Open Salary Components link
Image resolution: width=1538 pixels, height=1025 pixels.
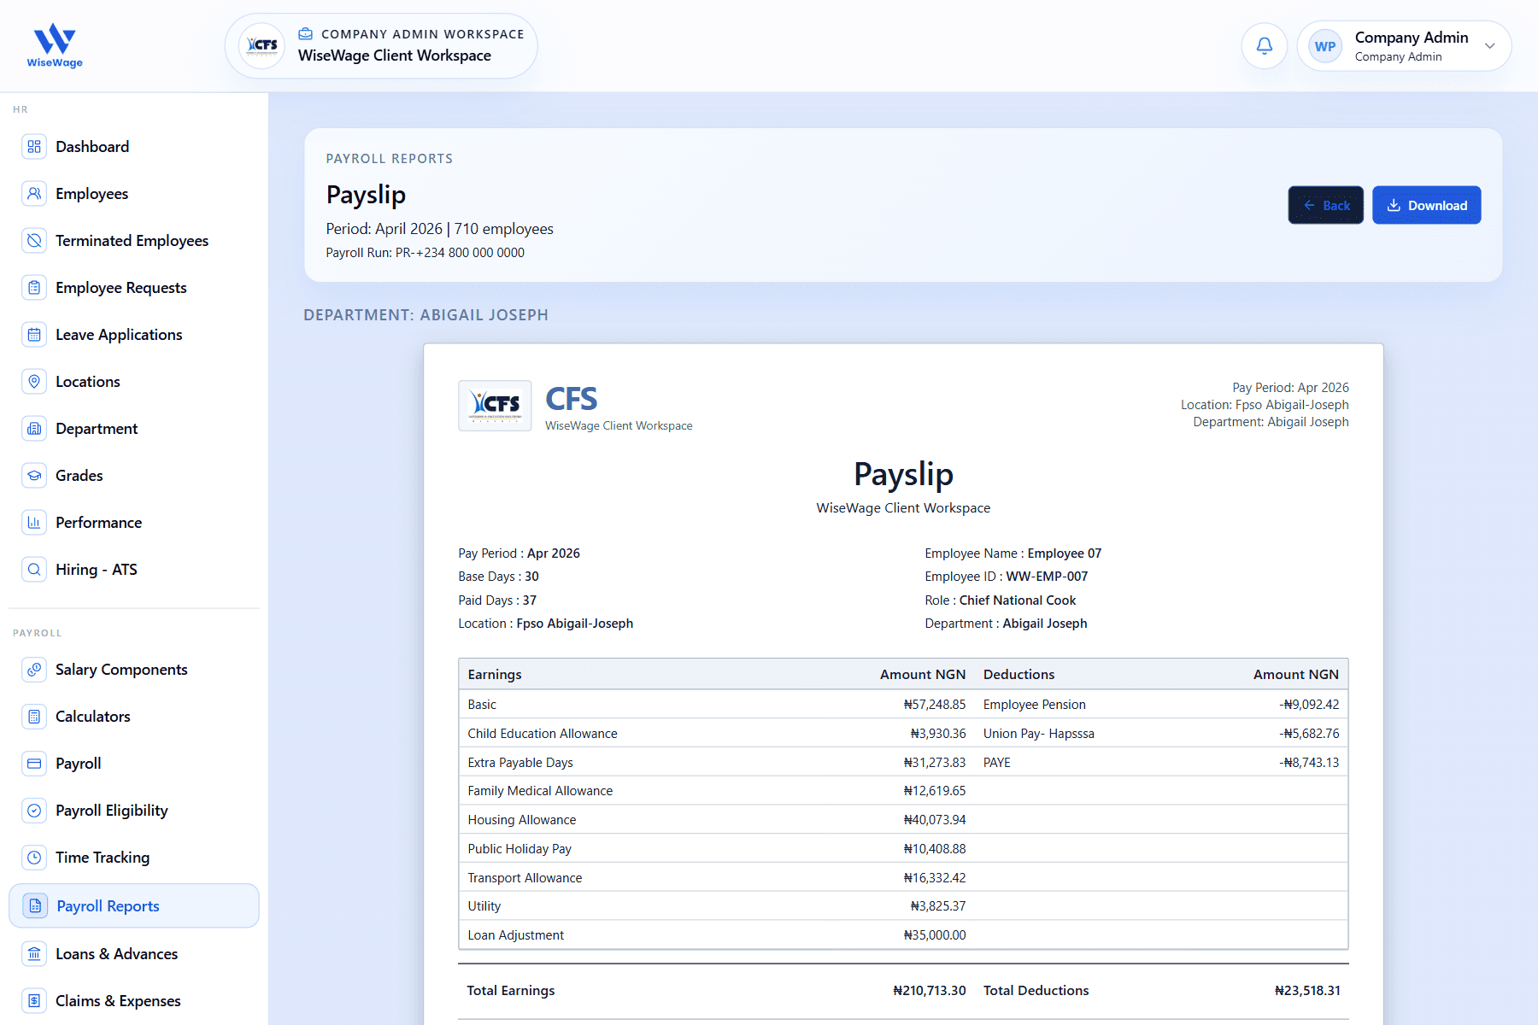point(133,670)
